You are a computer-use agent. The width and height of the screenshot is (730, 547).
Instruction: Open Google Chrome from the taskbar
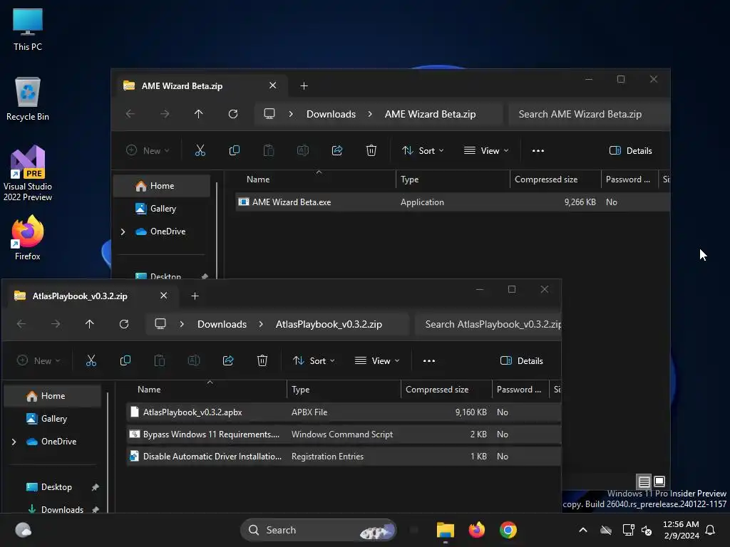click(x=508, y=530)
